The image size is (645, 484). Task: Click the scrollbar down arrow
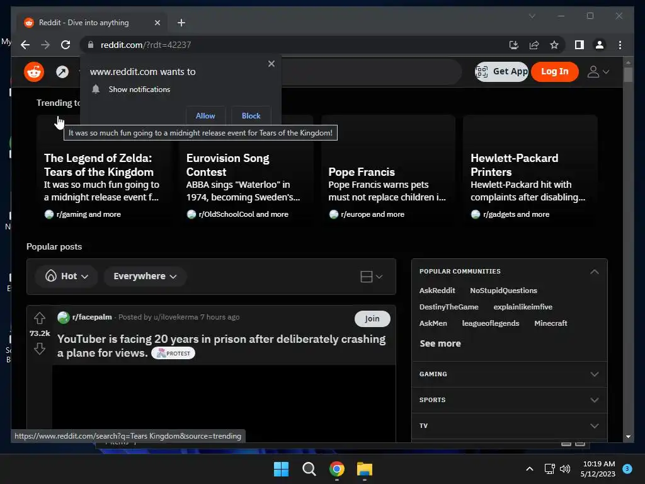point(628,437)
